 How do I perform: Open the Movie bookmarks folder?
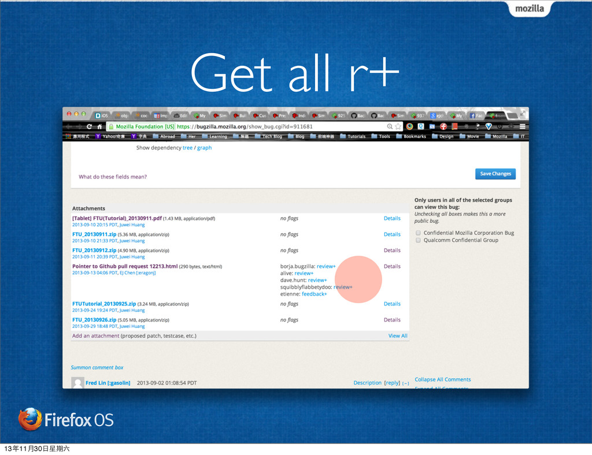pos(469,136)
